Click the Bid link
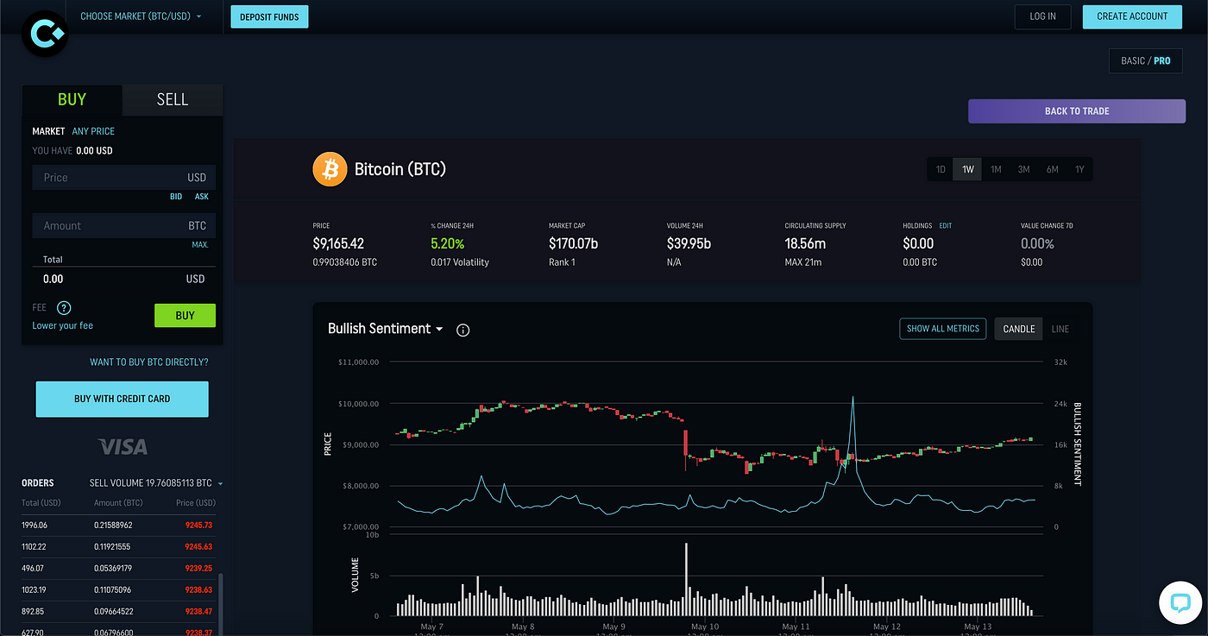 coord(176,197)
